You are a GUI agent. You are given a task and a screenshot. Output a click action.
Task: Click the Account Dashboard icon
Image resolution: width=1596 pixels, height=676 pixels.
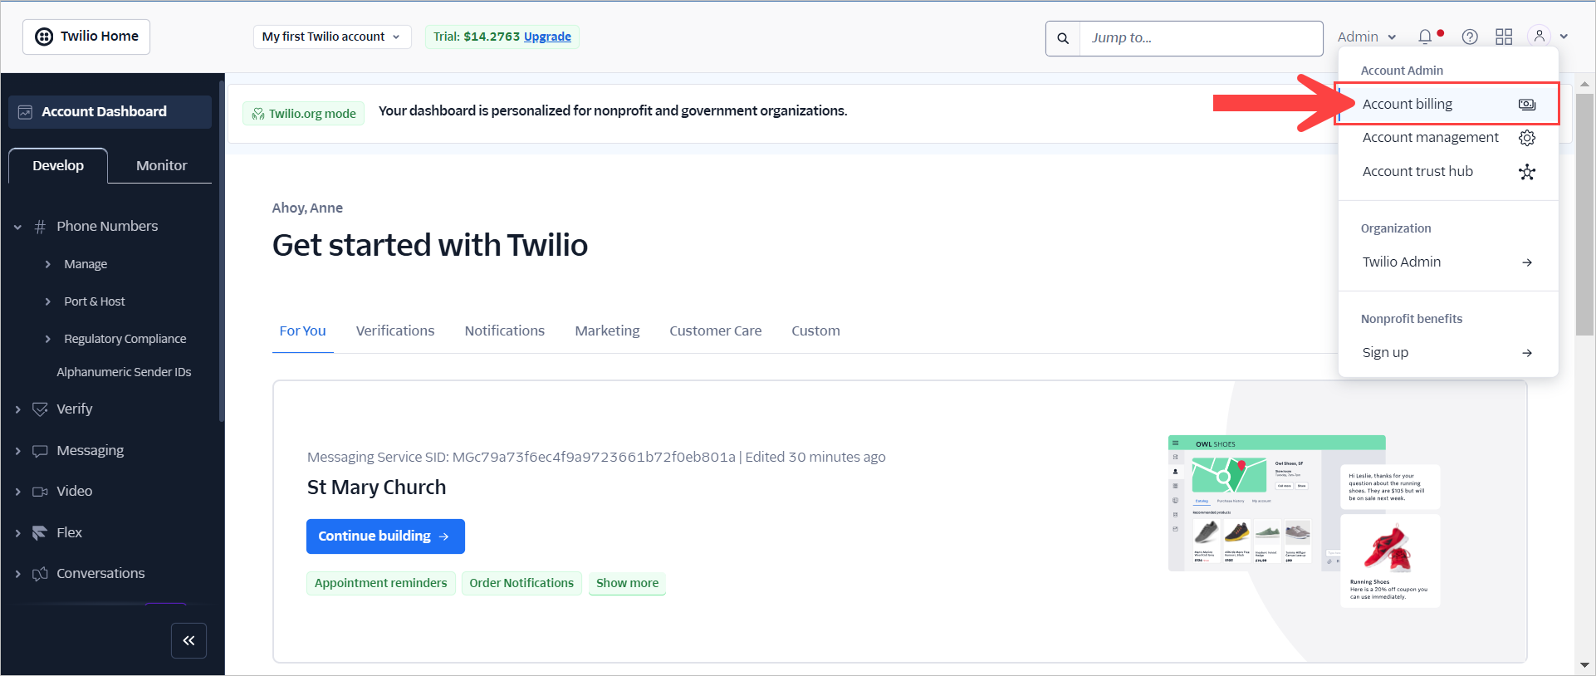pyautogui.click(x=25, y=112)
